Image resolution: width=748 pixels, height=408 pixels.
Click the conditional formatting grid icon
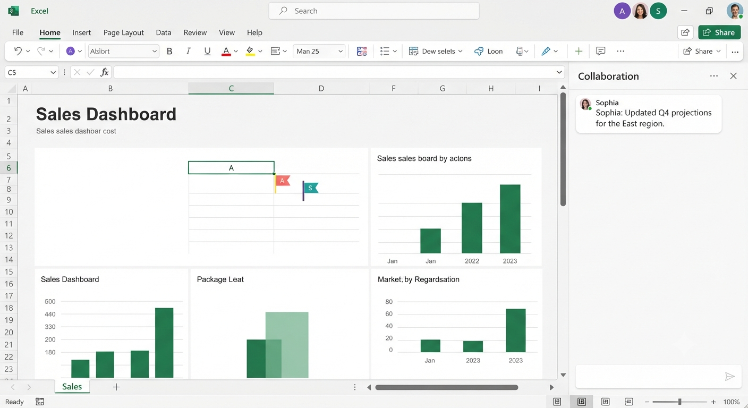tap(362, 51)
